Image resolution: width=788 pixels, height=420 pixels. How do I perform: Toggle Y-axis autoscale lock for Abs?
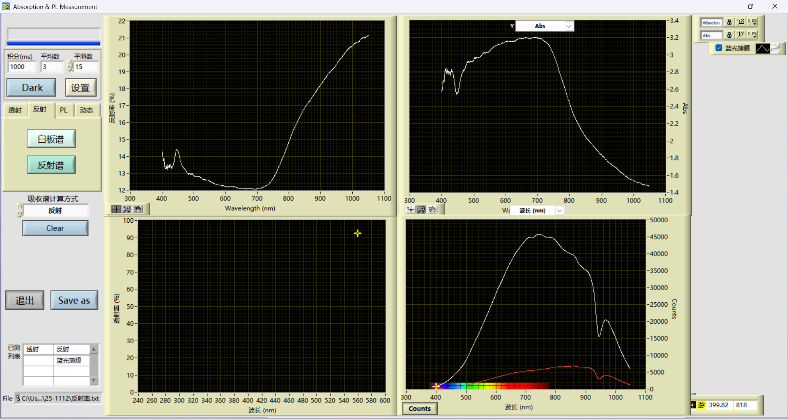pyautogui.click(x=729, y=35)
